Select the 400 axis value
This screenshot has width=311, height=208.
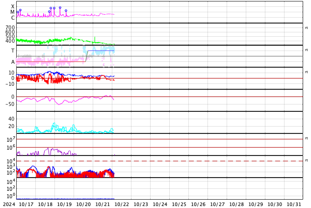[10, 41]
